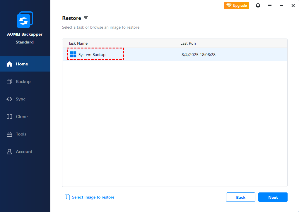Sort by the Last Run column header
The height and width of the screenshot is (212, 299).
click(x=188, y=43)
